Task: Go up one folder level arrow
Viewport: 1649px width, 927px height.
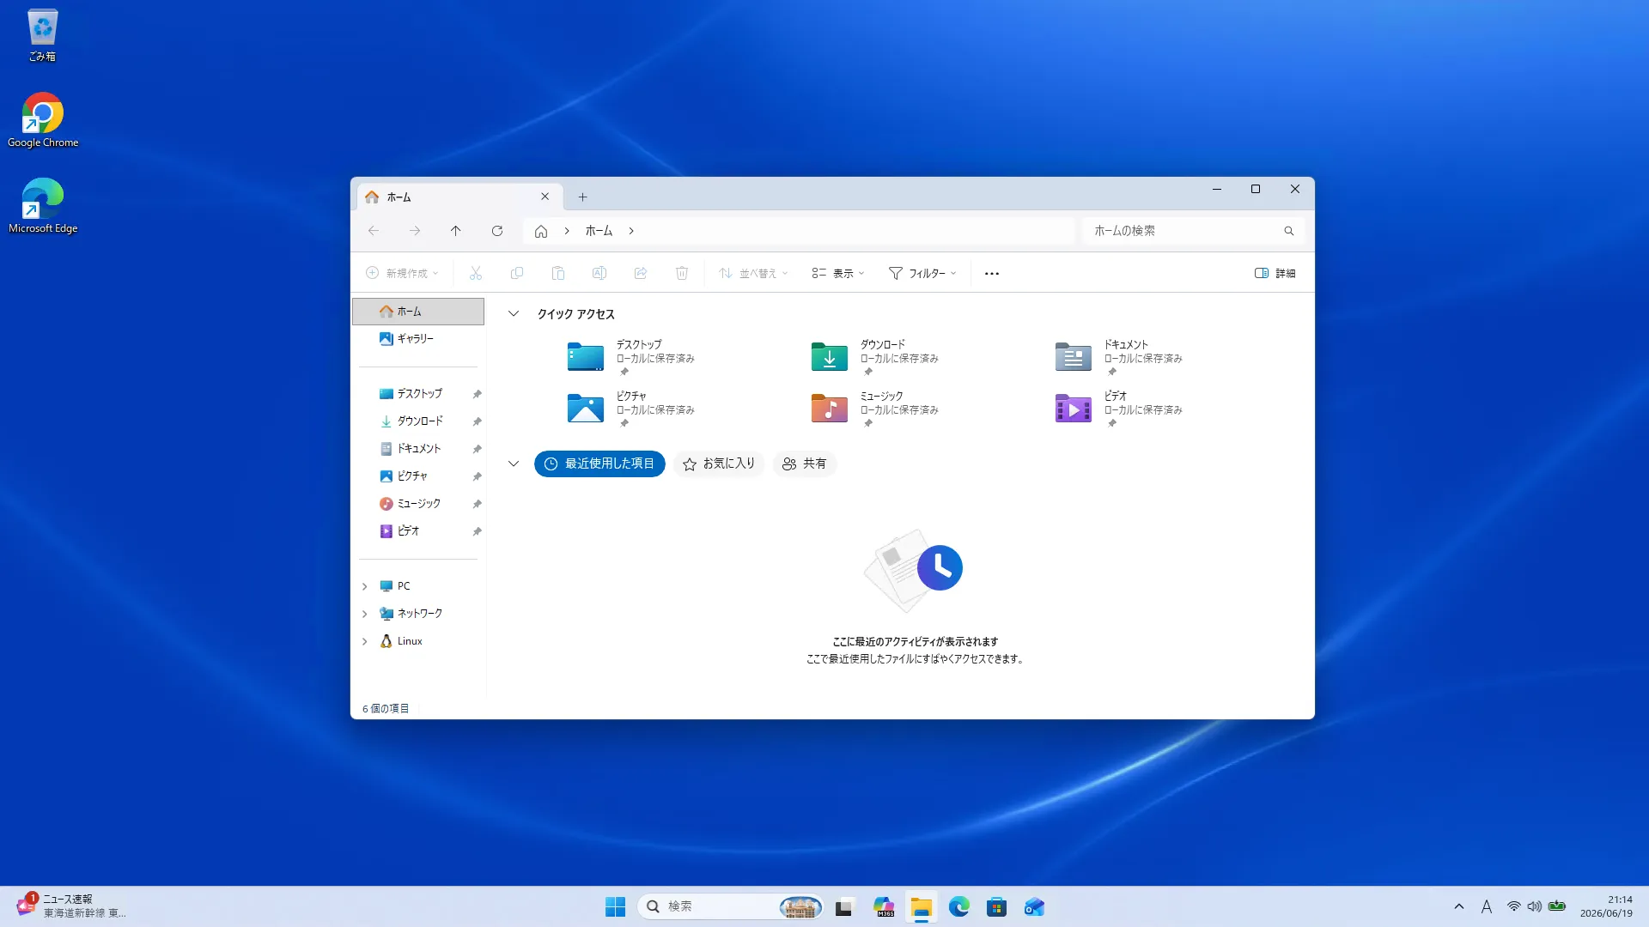Action: (x=455, y=231)
